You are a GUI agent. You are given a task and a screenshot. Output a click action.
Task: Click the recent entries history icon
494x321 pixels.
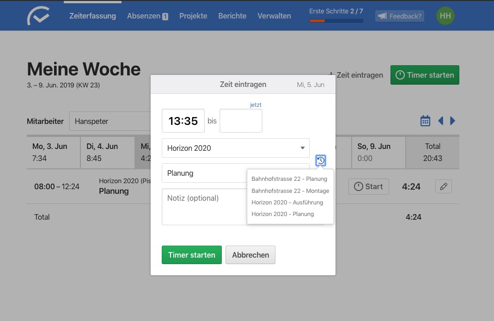(321, 160)
